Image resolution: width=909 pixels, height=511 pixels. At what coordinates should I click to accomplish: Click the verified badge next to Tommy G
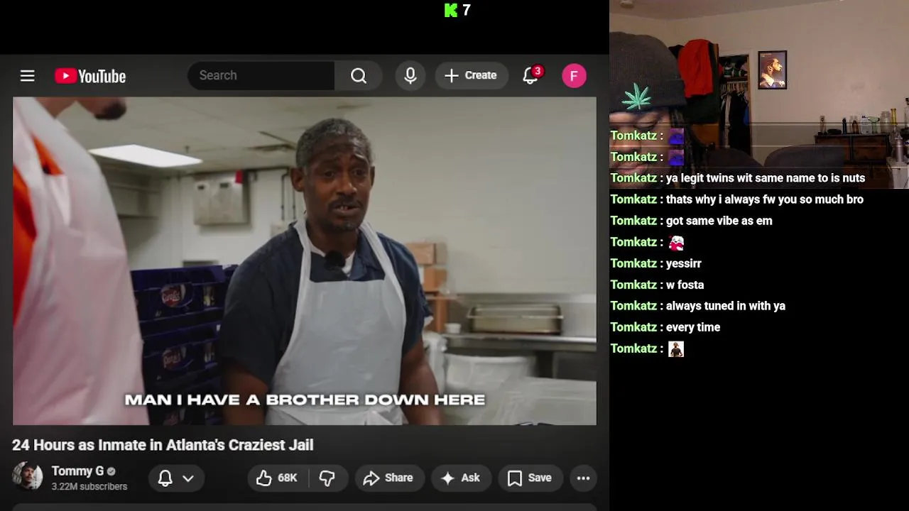point(111,472)
